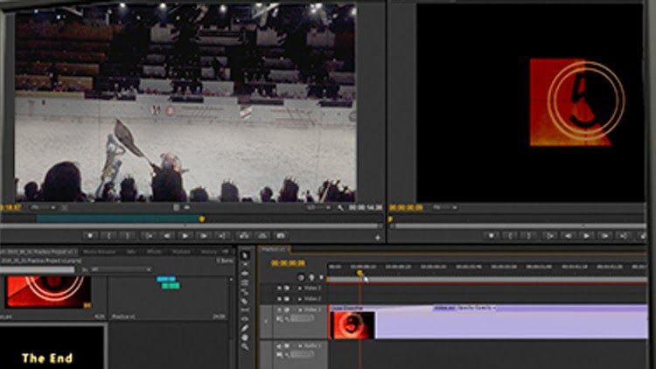Open Source monitor playback resolution dropdown
Image resolution: width=656 pixels, height=369 pixels.
[x=318, y=207]
